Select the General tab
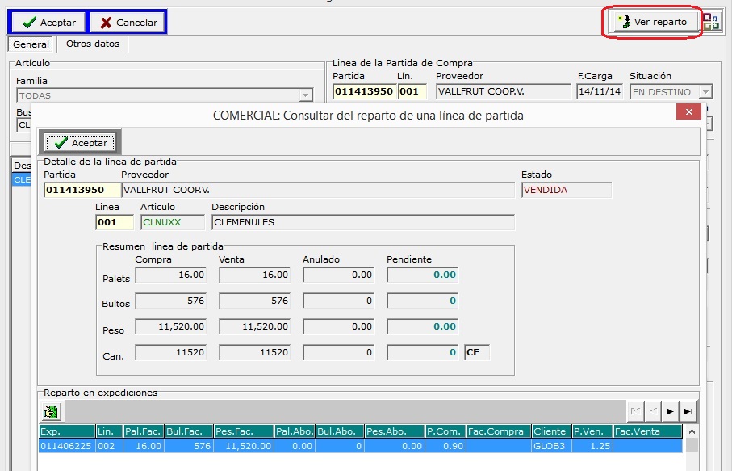732x471 pixels. 31,44
